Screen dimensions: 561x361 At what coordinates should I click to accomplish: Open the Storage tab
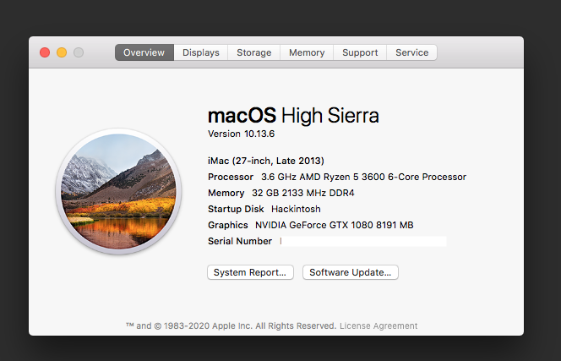click(x=254, y=52)
